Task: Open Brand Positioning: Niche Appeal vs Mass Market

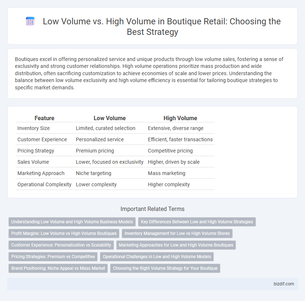Action: pos(58,268)
